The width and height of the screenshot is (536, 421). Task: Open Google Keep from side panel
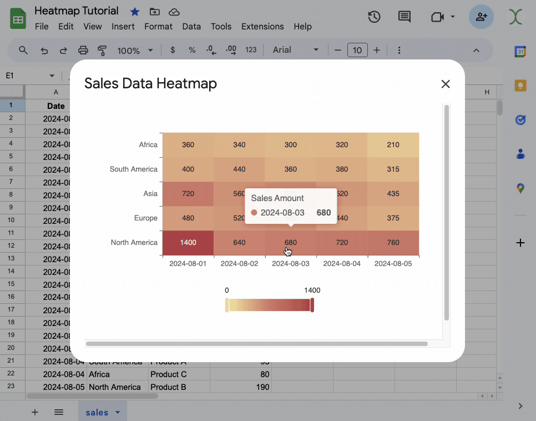[520, 86]
